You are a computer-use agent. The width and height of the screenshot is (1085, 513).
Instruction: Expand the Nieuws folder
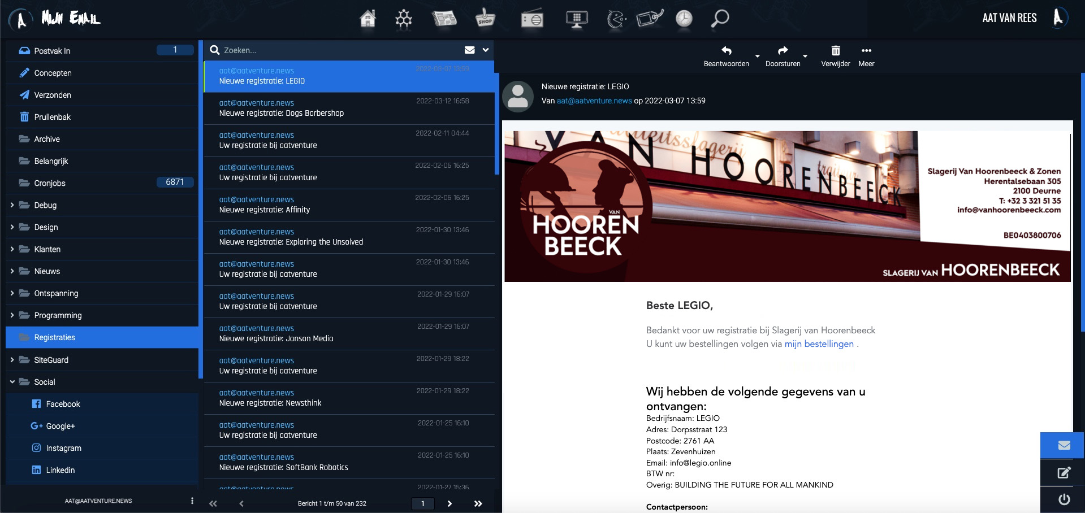tap(12, 271)
